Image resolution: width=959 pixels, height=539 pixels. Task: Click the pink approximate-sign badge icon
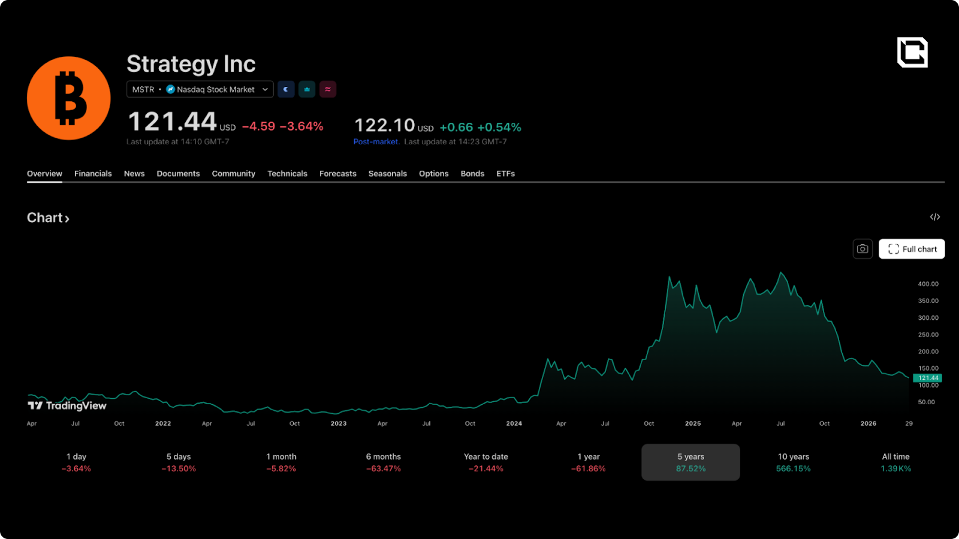[328, 89]
